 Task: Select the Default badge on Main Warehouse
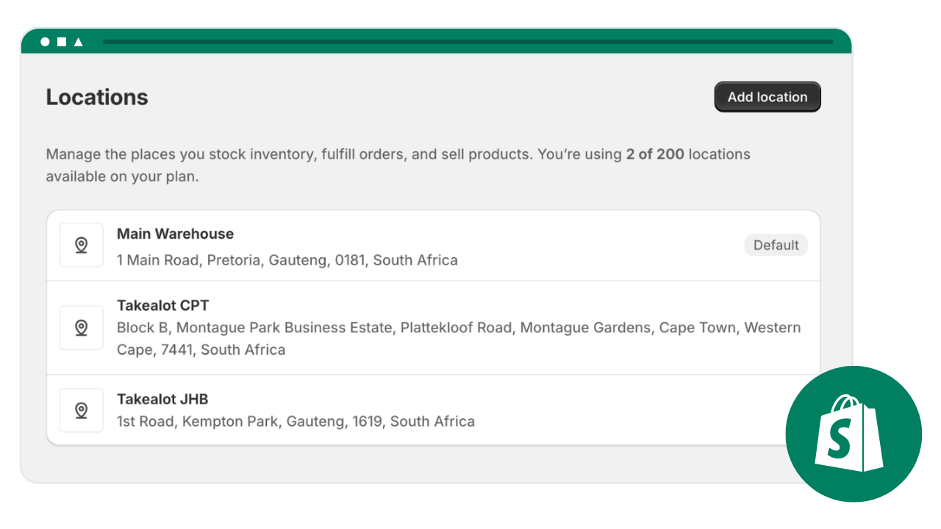point(776,245)
